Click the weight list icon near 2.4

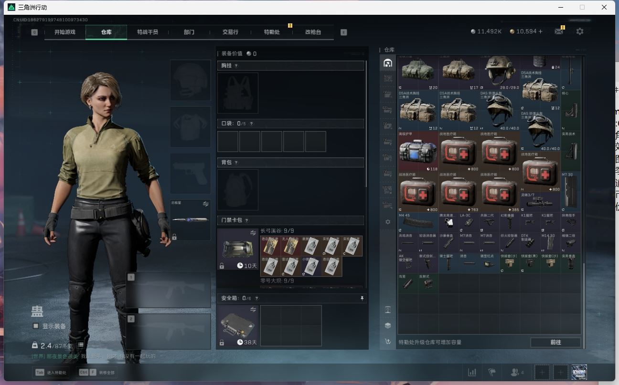81,345
